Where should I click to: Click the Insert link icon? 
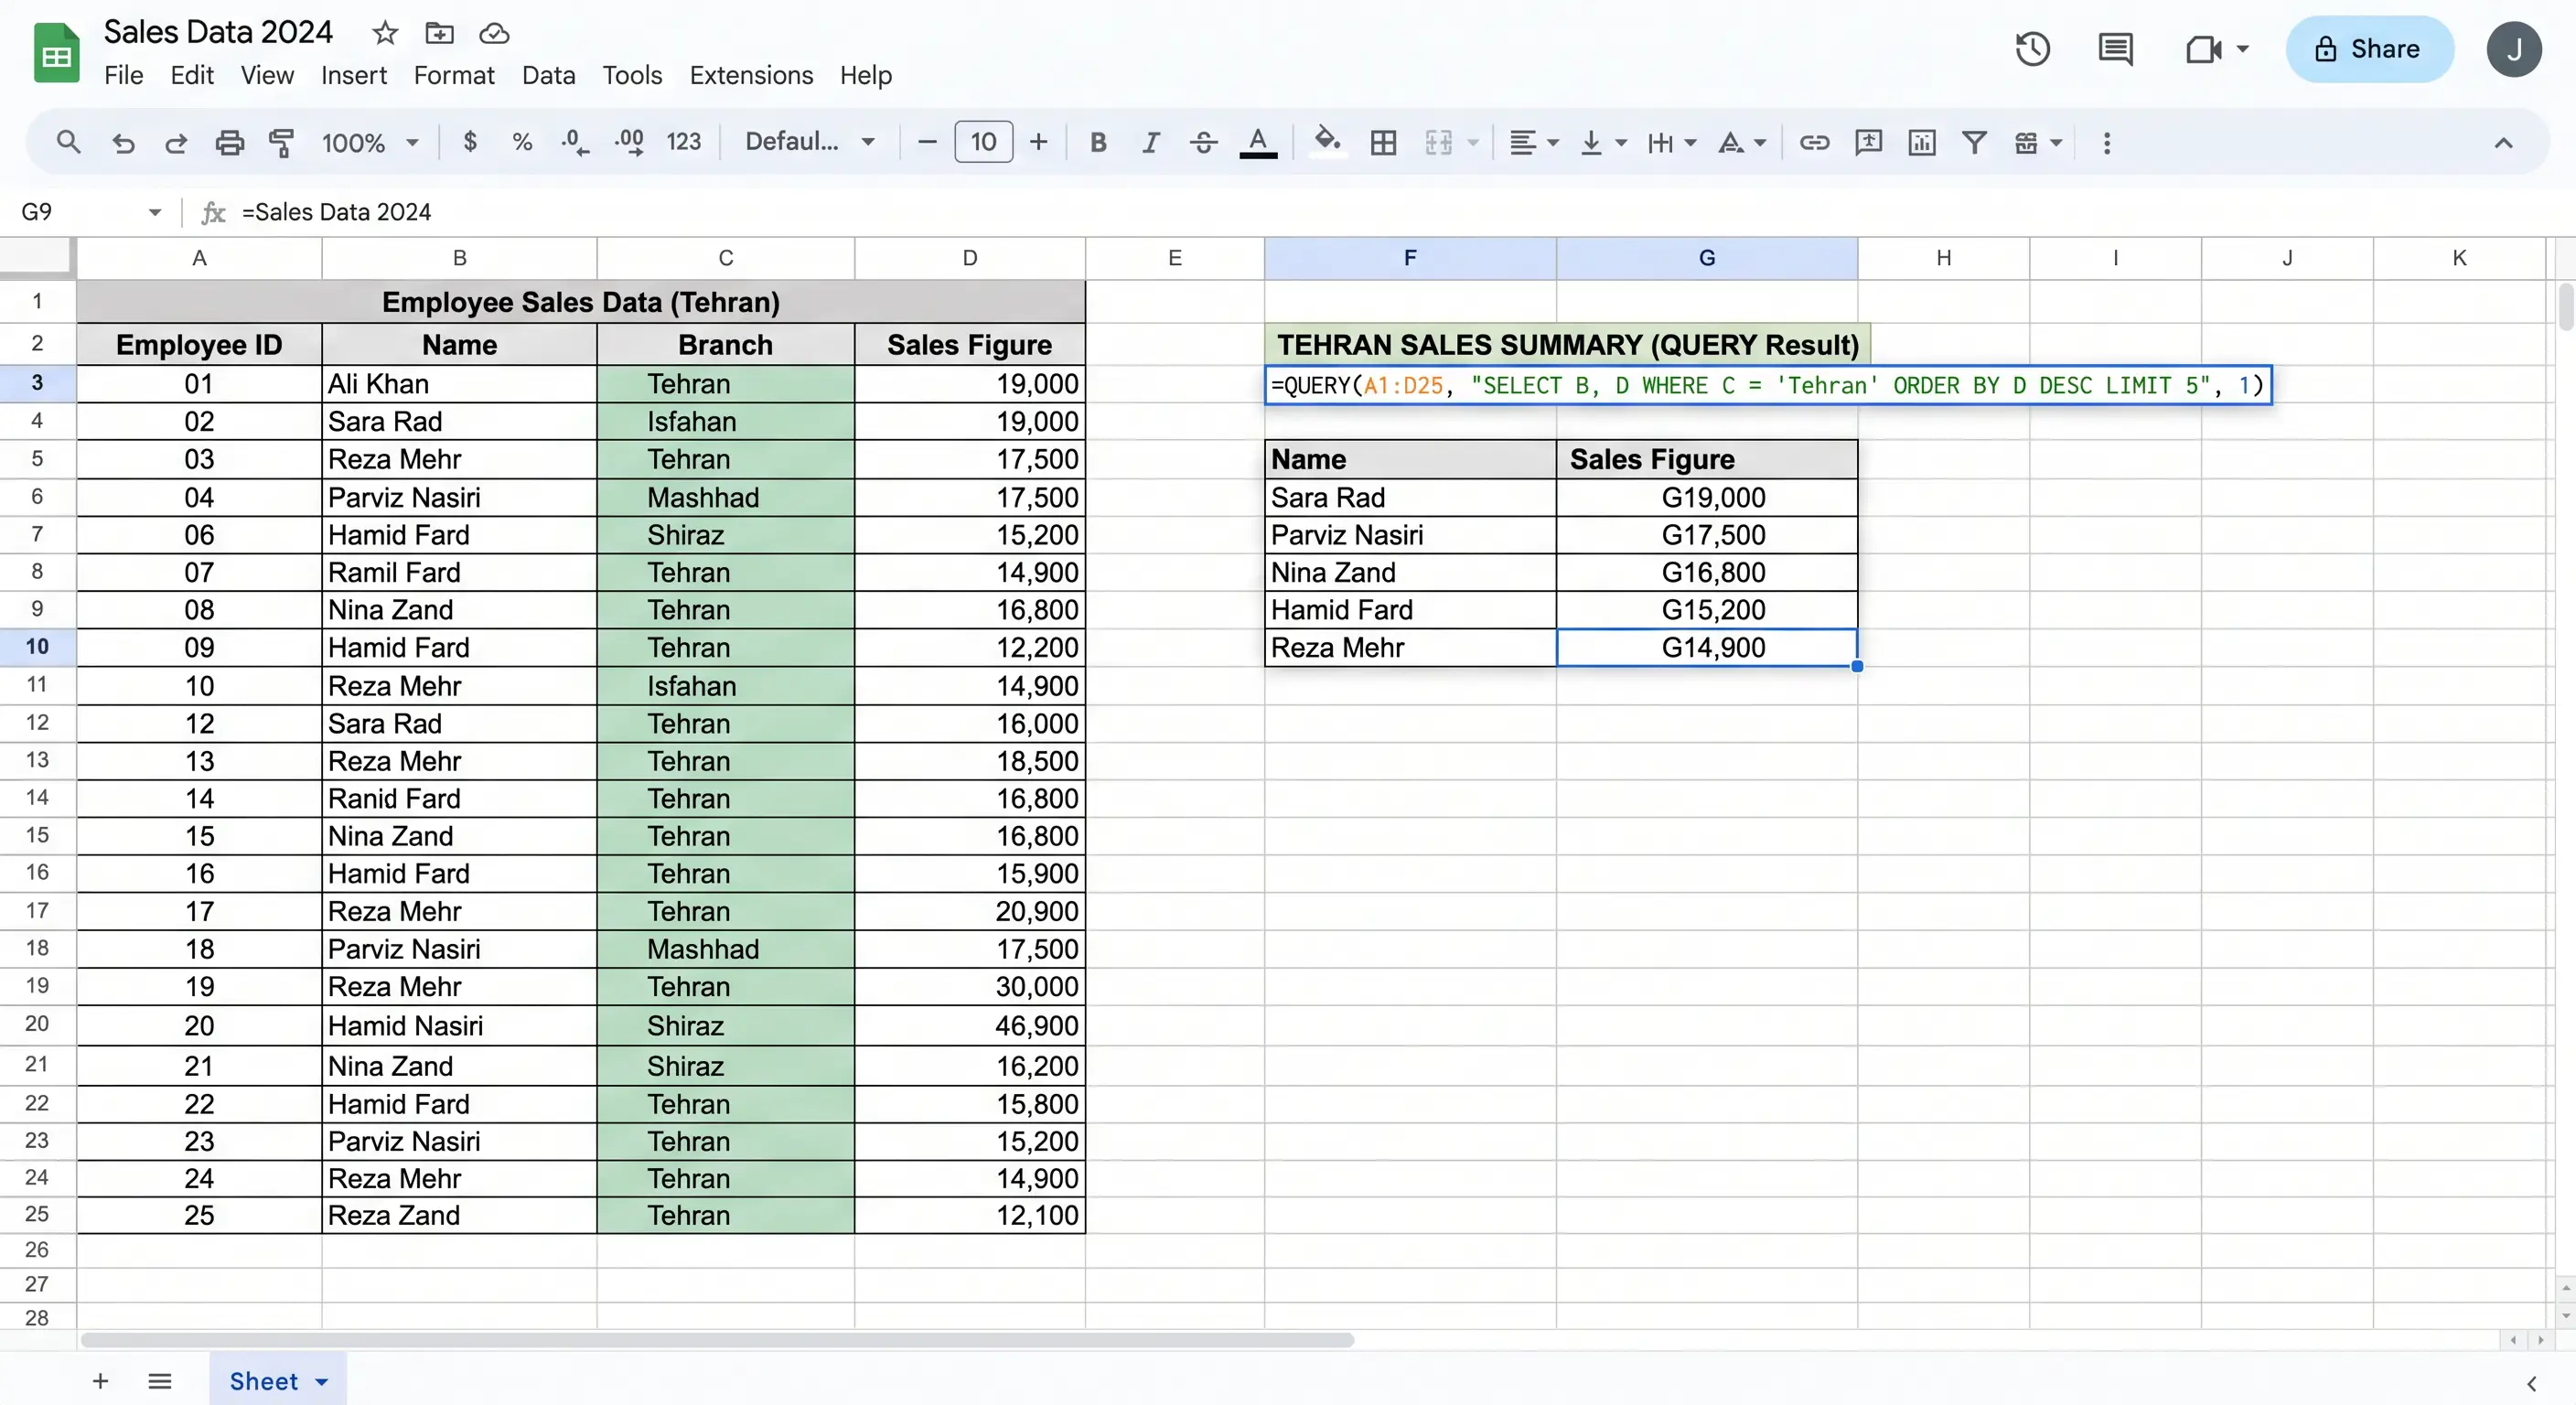click(1814, 142)
